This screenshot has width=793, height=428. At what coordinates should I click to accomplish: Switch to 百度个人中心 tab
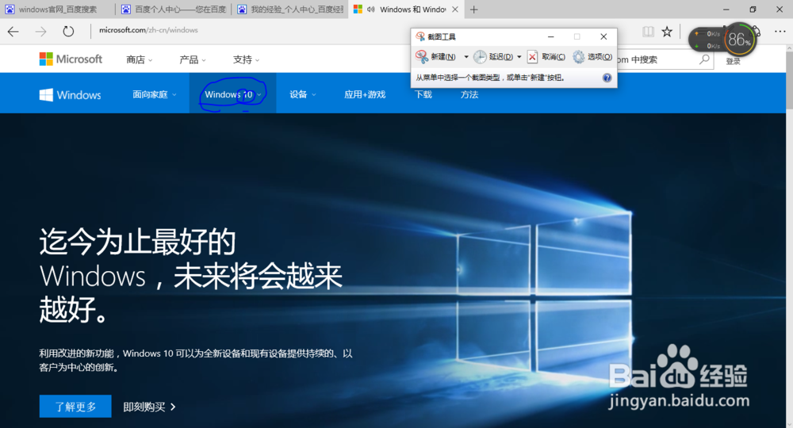click(174, 10)
